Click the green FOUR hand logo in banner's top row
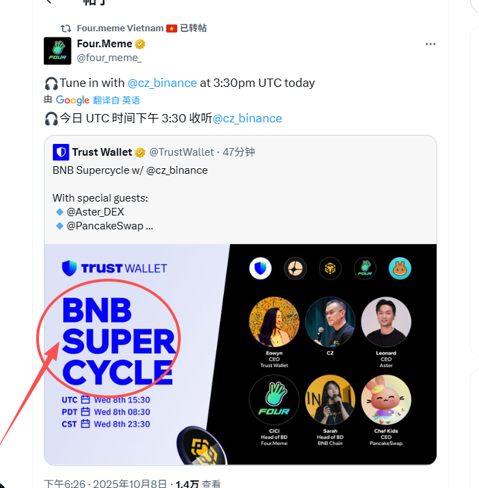This screenshot has height=488, width=479. 365,268
